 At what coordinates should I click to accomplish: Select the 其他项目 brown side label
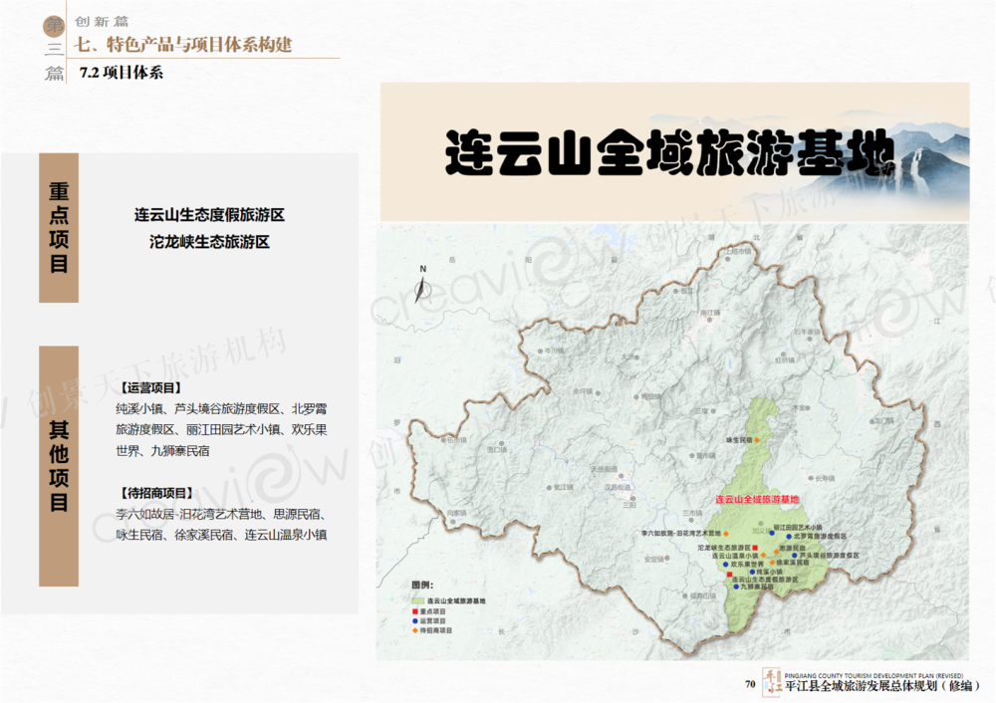pyautogui.click(x=59, y=465)
